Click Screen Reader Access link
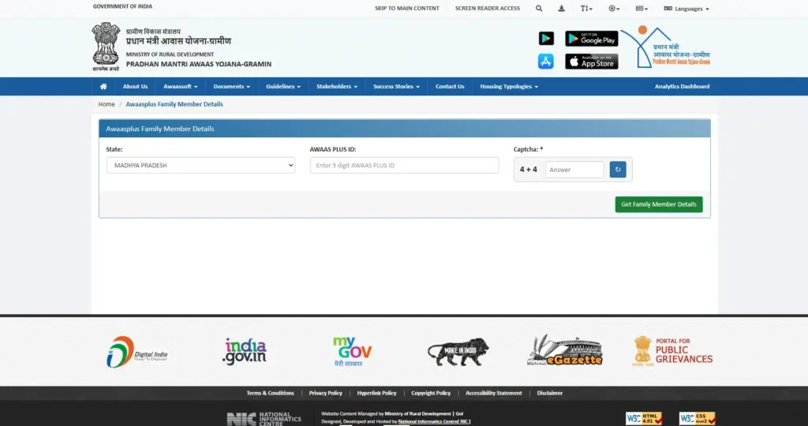Screen dimensions: 808x426 [488, 8]
